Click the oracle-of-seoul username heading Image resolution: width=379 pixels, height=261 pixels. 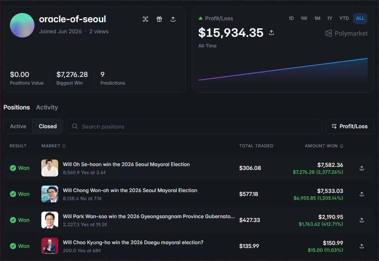pos(72,19)
